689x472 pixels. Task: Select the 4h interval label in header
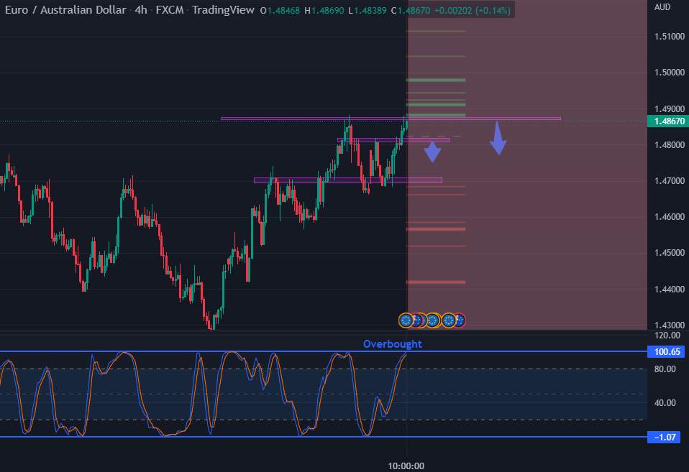[141, 9]
